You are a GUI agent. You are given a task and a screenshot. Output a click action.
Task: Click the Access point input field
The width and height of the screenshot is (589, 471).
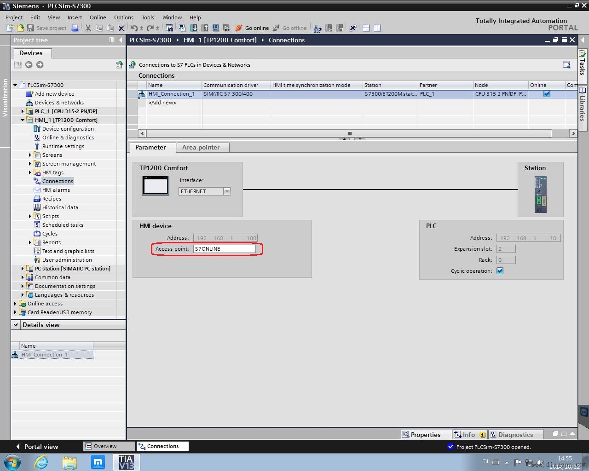(224, 249)
